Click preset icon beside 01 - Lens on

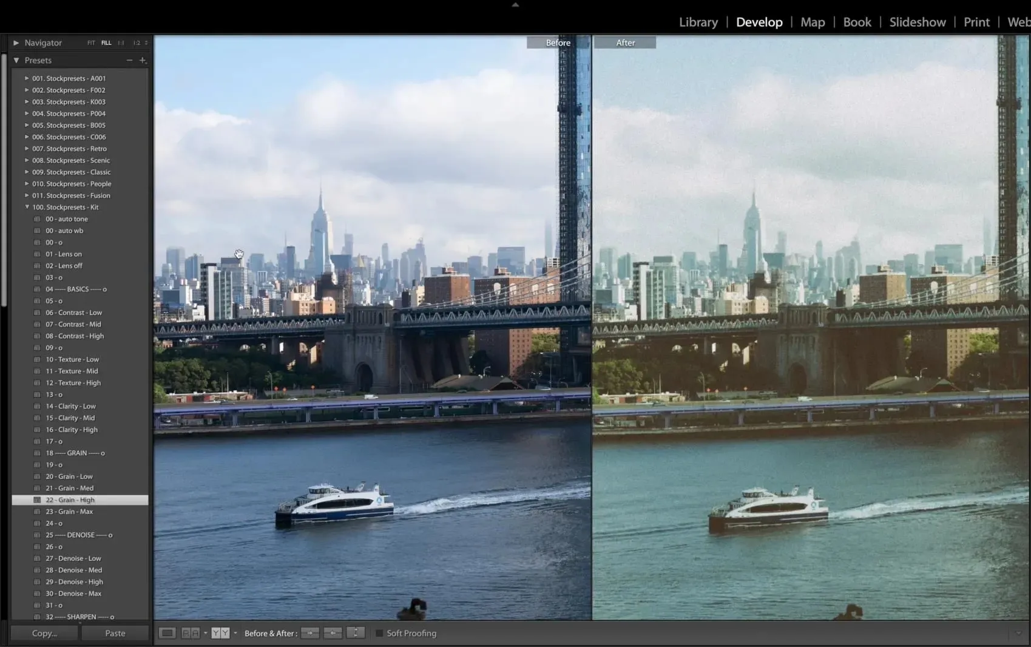click(37, 254)
